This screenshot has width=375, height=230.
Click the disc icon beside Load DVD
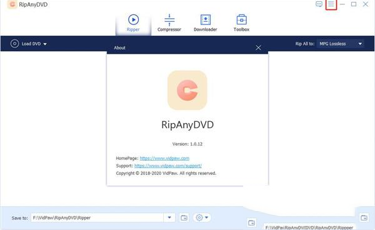[14, 44]
